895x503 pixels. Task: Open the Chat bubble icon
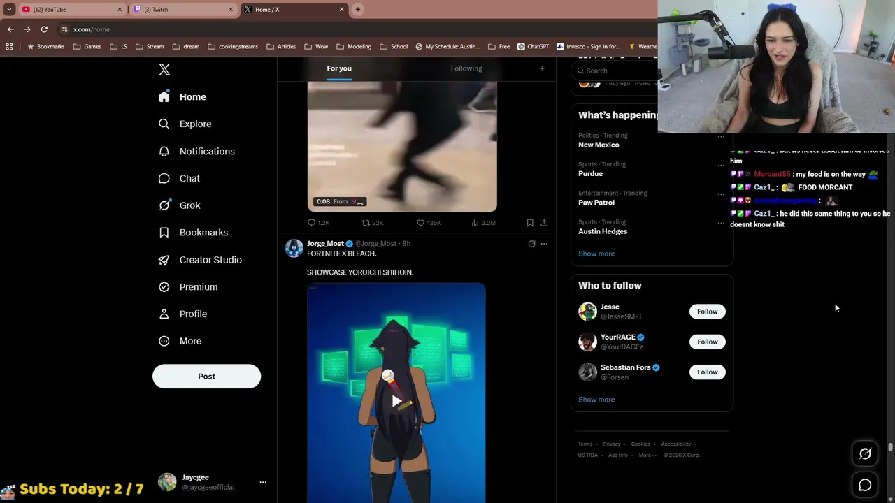click(x=164, y=178)
